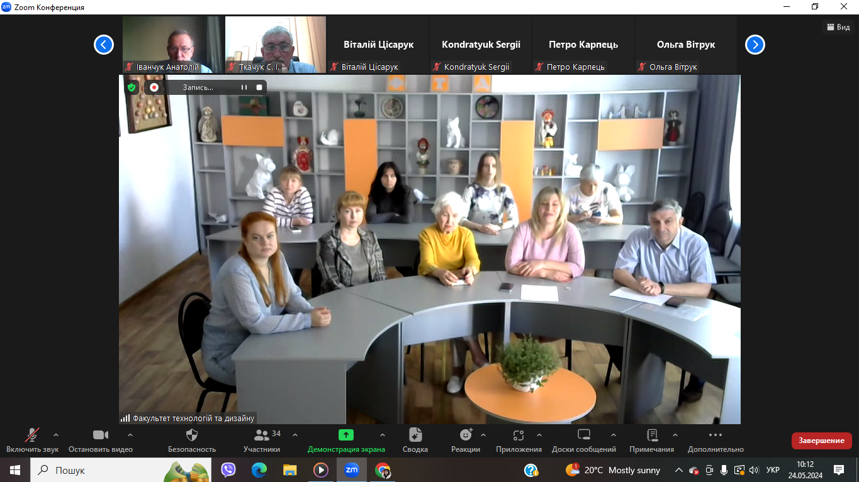Start screen sharing with Демонстрация экрана

click(345, 435)
